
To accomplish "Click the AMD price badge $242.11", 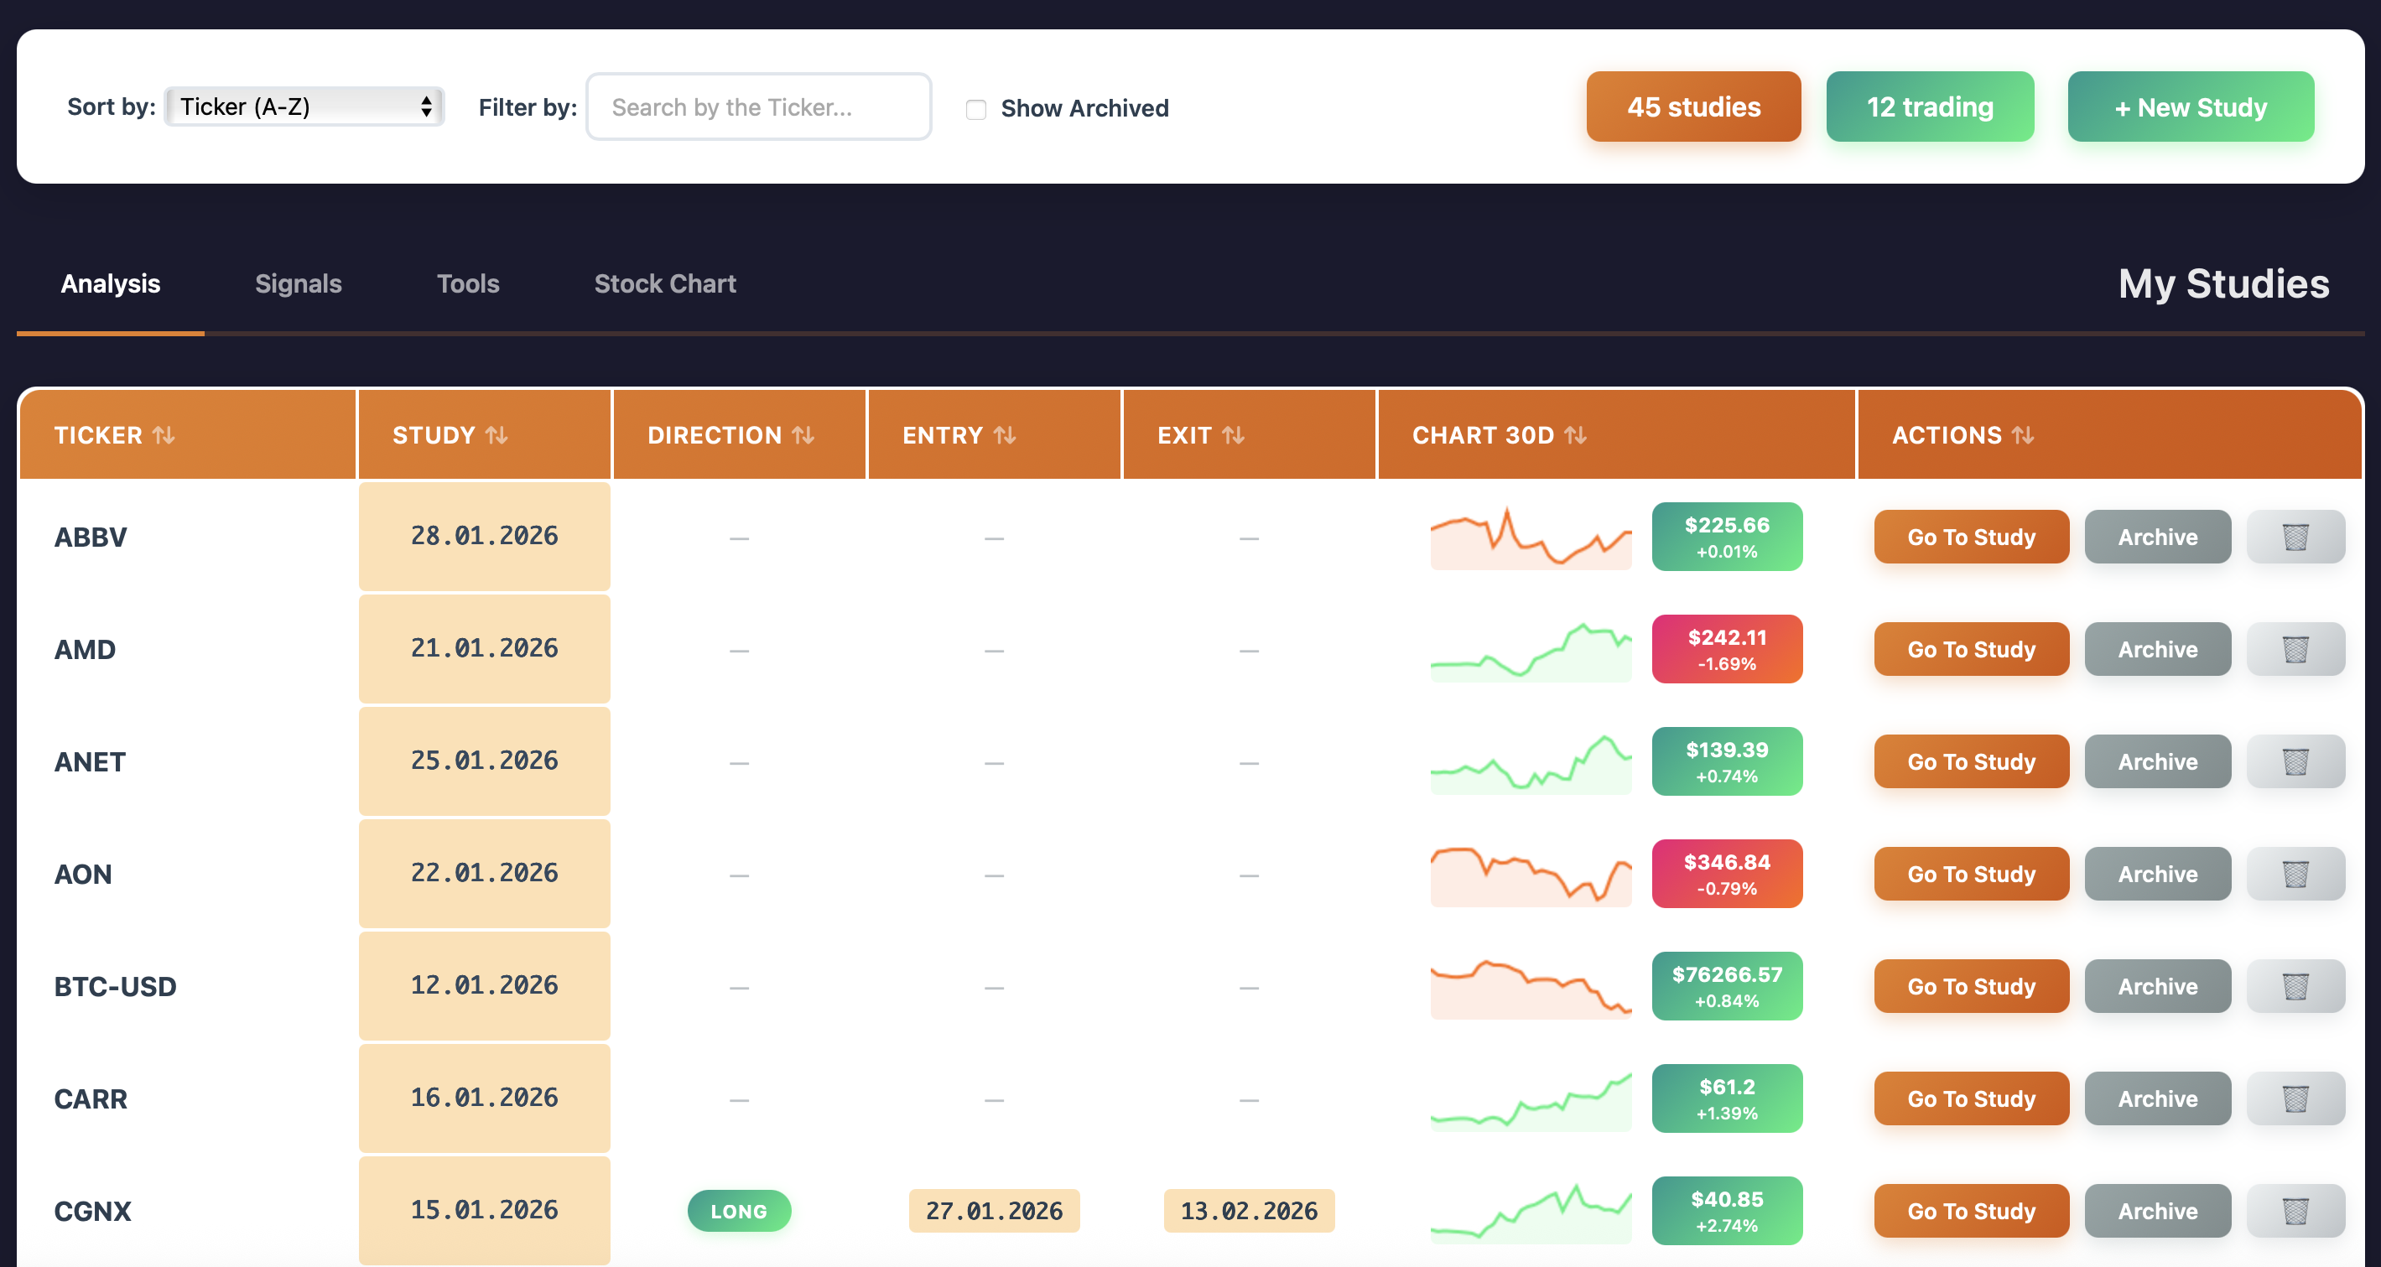I will (x=1727, y=649).
